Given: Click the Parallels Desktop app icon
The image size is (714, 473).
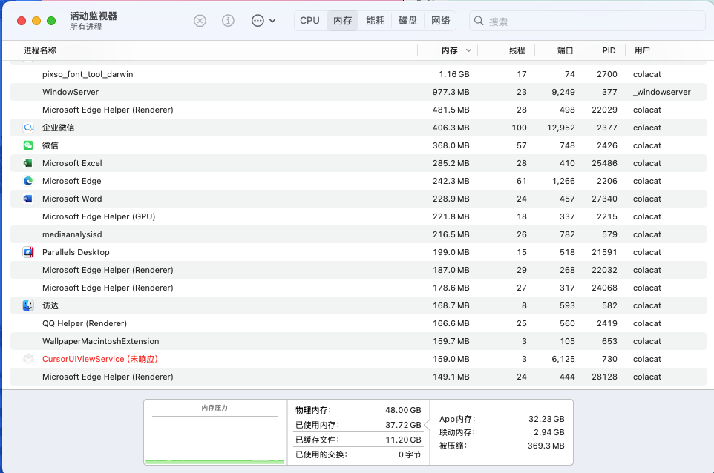Looking at the screenshot, I should 28,252.
